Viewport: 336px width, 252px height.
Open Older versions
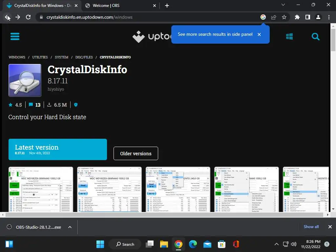[x=136, y=154]
